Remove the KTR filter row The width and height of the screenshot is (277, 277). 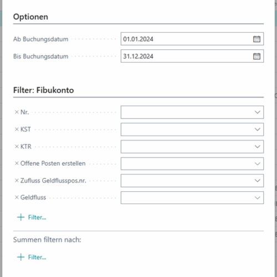[x=17, y=146]
